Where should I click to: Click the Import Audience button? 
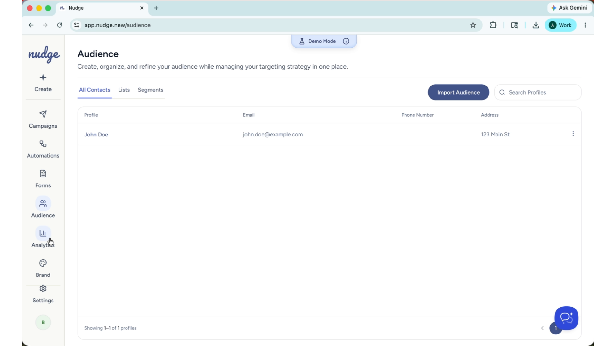[x=458, y=92]
